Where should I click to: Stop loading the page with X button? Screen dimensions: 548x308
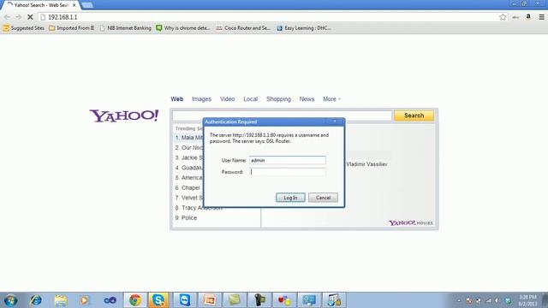30,17
